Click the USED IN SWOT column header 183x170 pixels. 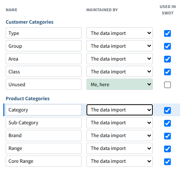[x=168, y=10]
